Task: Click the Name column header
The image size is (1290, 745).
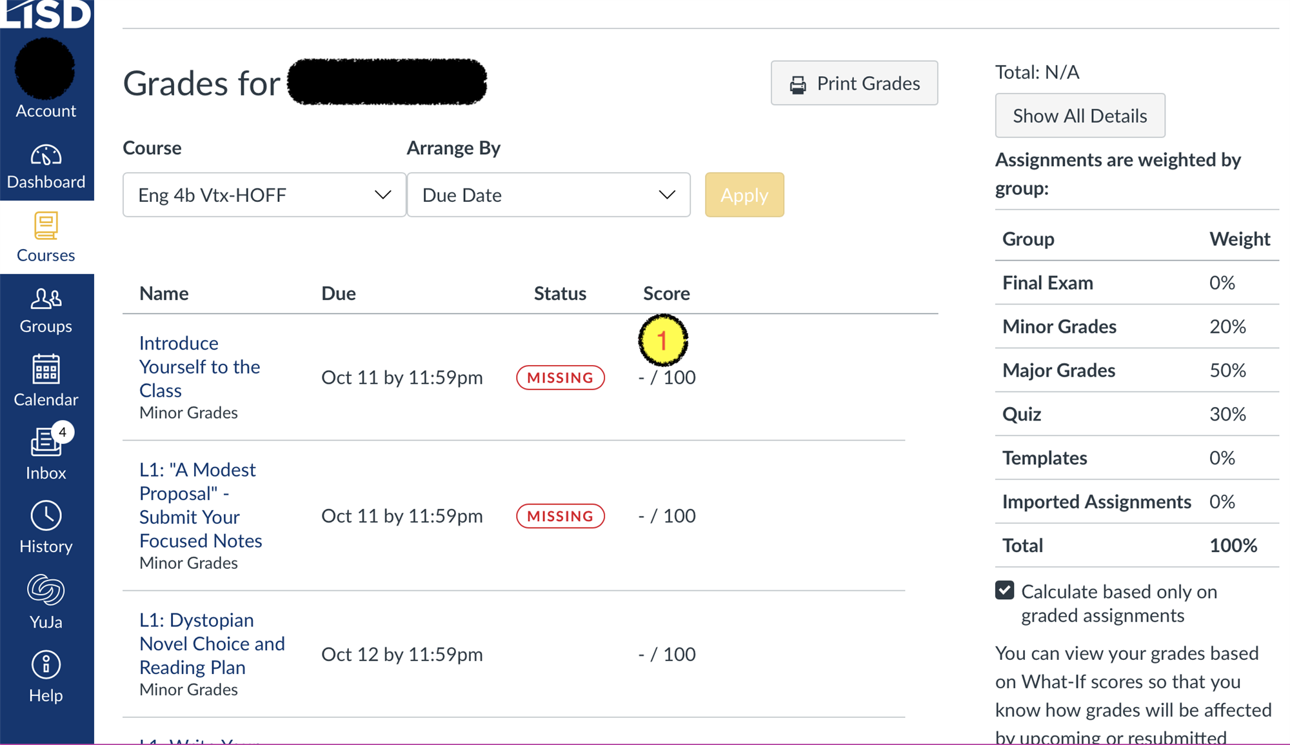Action: [164, 293]
